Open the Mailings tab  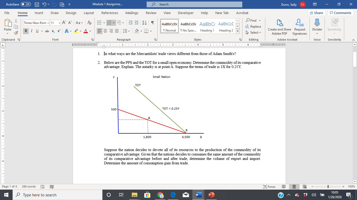[132, 13]
